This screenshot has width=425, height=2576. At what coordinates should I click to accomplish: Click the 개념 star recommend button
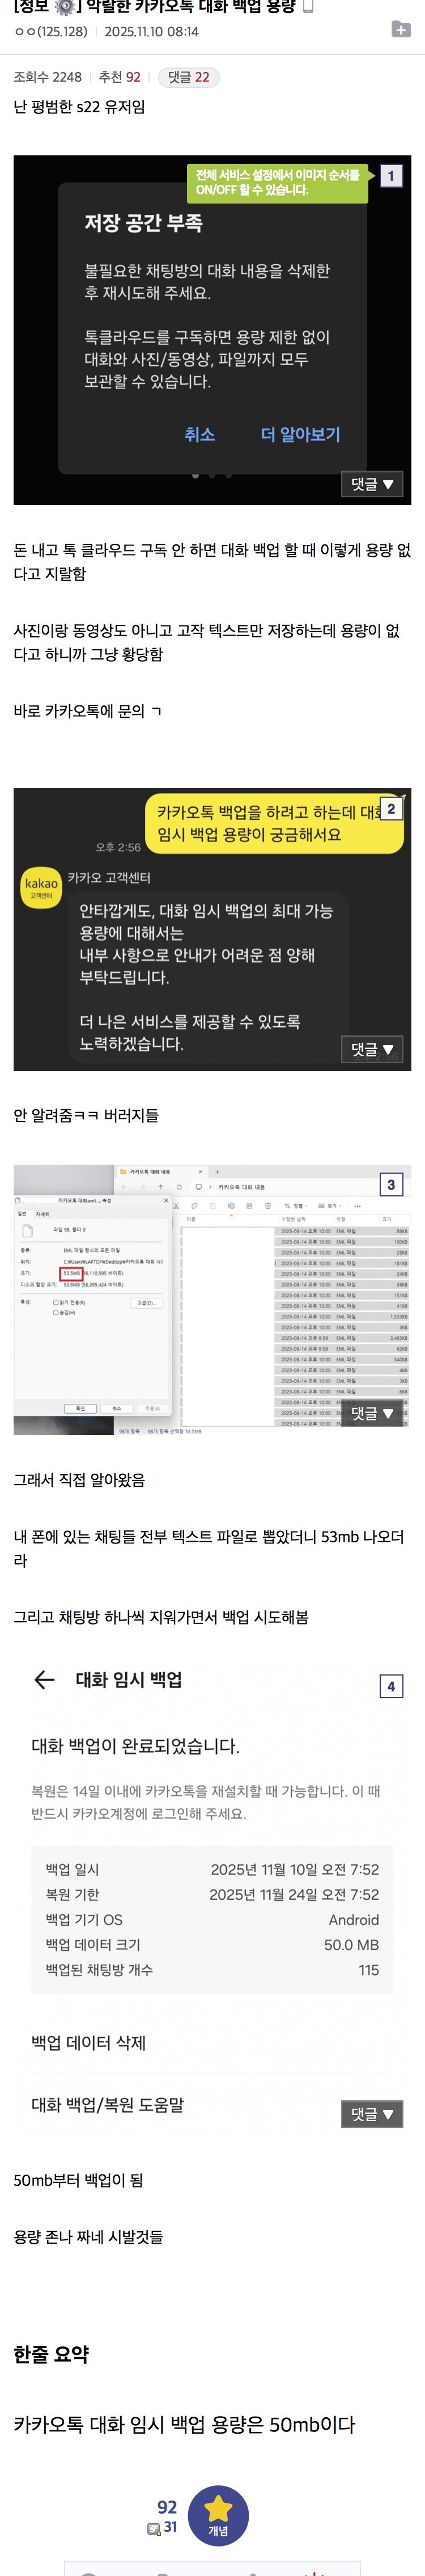tap(218, 2514)
